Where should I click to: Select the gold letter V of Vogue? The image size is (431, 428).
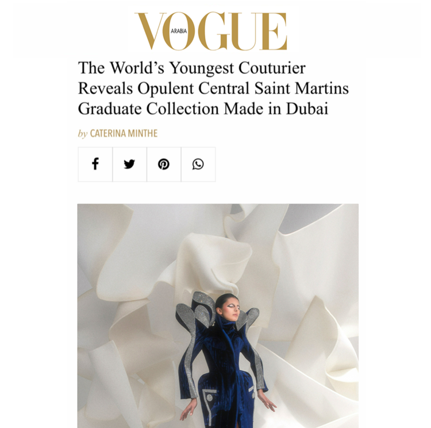click(x=151, y=31)
